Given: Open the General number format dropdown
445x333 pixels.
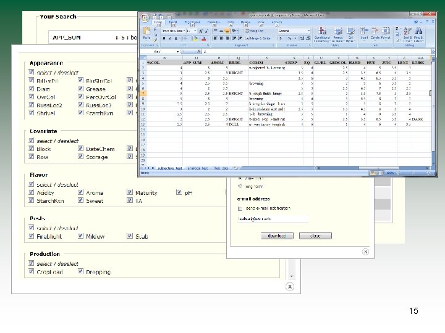Looking at the screenshot, I should click(309, 31).
